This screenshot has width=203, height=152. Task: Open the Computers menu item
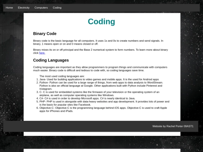41,8
